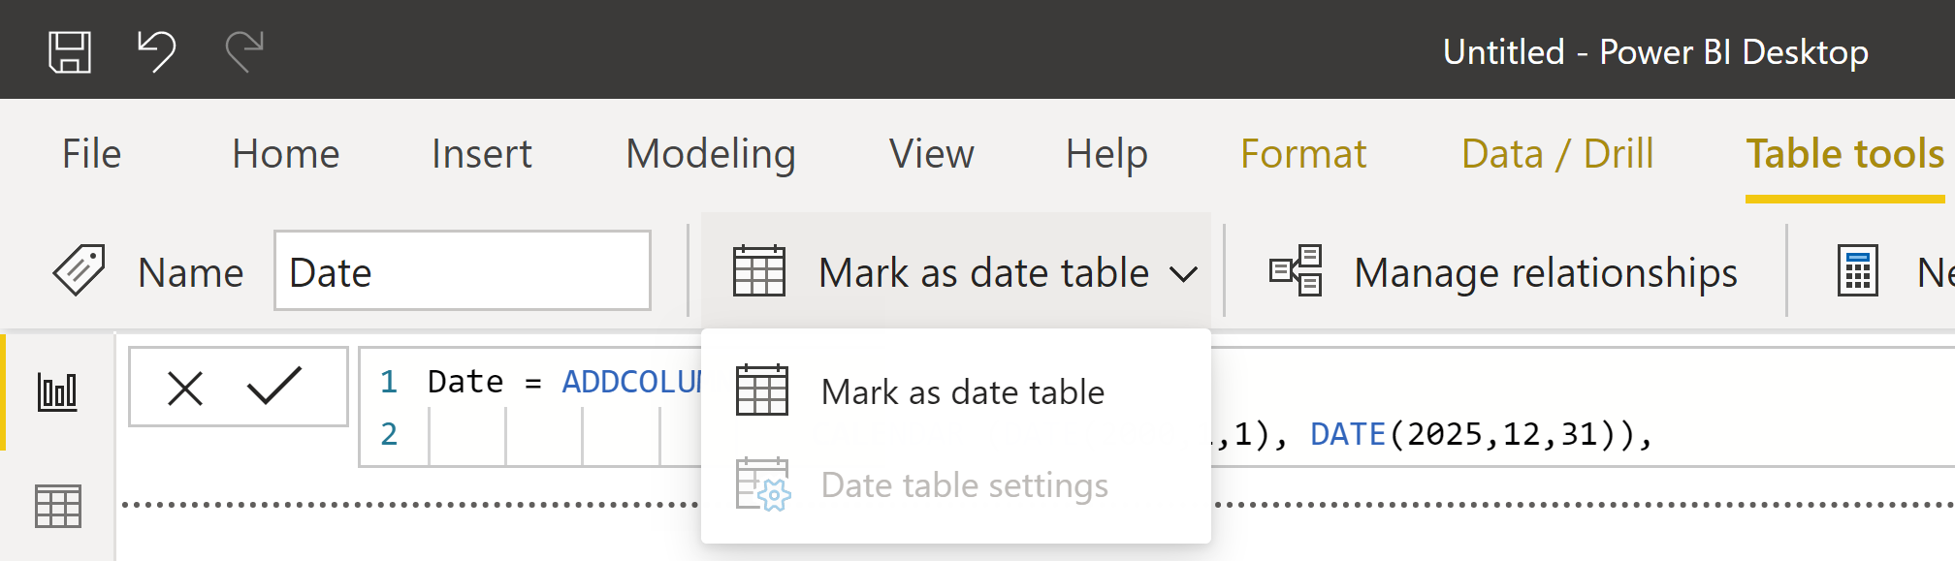Expand the Mark as date table dropdown
Image resolution: width=1955 pixels, height=561 pixels.
click(1185, 274)
